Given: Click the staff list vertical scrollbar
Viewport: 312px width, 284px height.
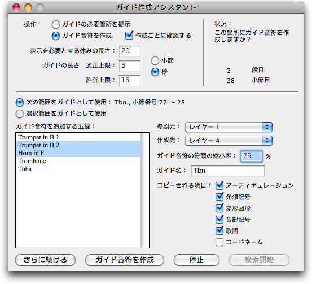Looking at the screenshot, I should [144, 190].
